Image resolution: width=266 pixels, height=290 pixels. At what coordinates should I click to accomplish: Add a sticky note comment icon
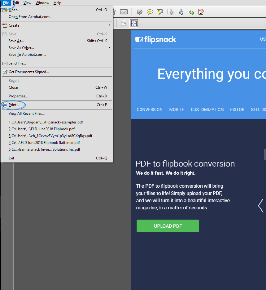(x=150, y=12)
